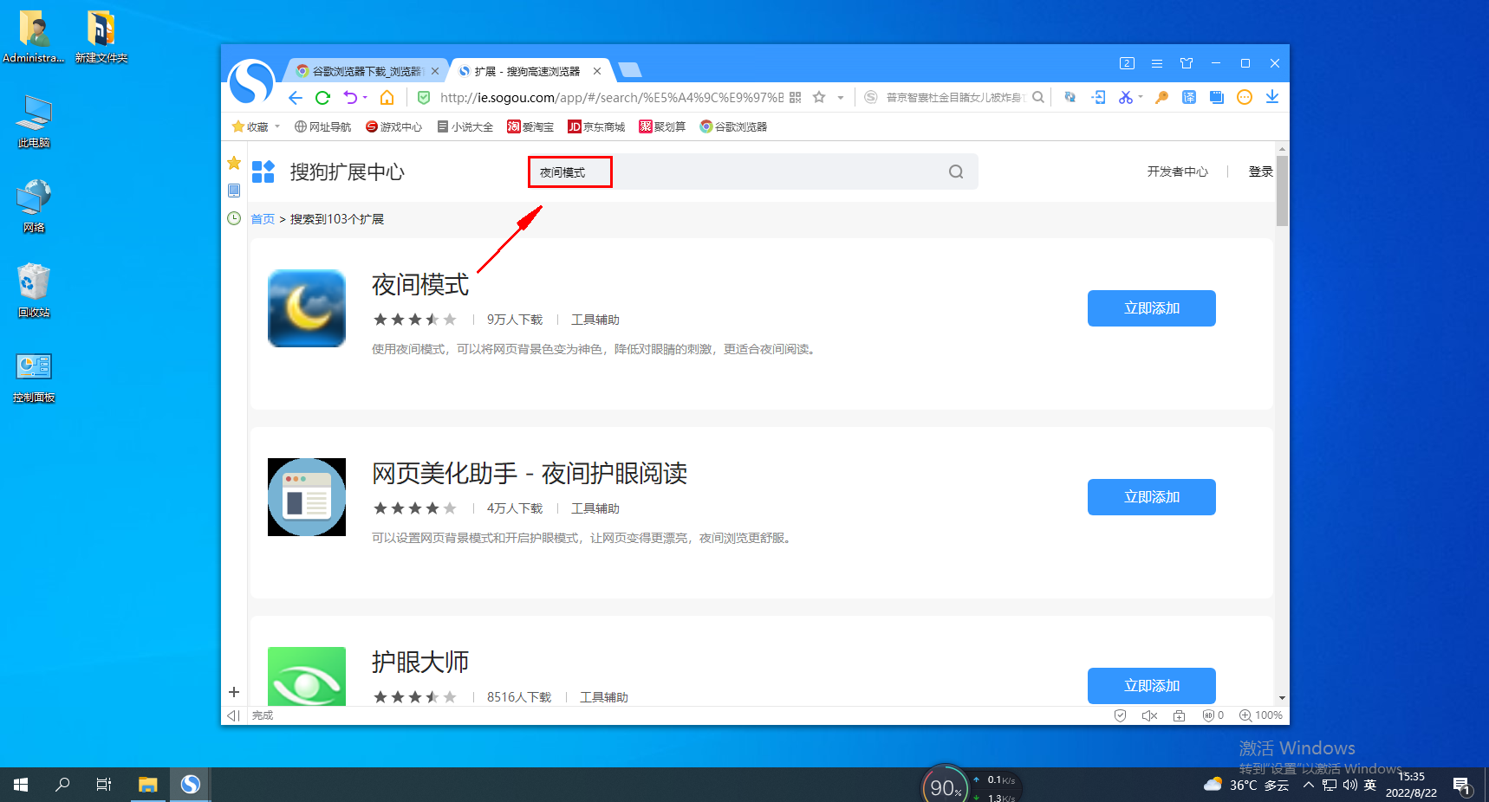The image size is (1489, 802).
Task: Open the 京东商城 bookmark
Action: coord(596,126)
